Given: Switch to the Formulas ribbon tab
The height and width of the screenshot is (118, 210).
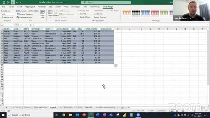Looking at the screenshot, I should (42, 7).
